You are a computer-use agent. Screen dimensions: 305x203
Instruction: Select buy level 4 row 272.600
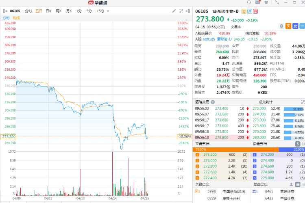click(221, 172)
